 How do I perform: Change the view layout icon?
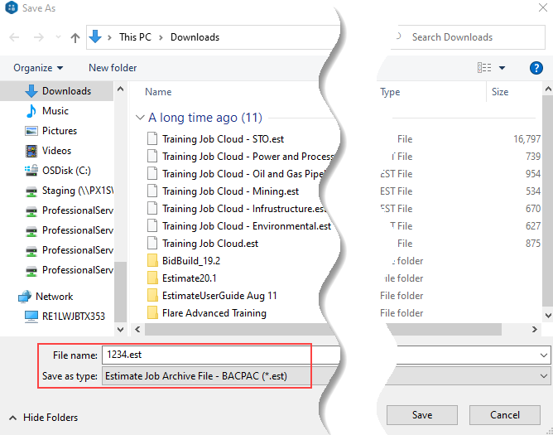click(x=484, y=67)
